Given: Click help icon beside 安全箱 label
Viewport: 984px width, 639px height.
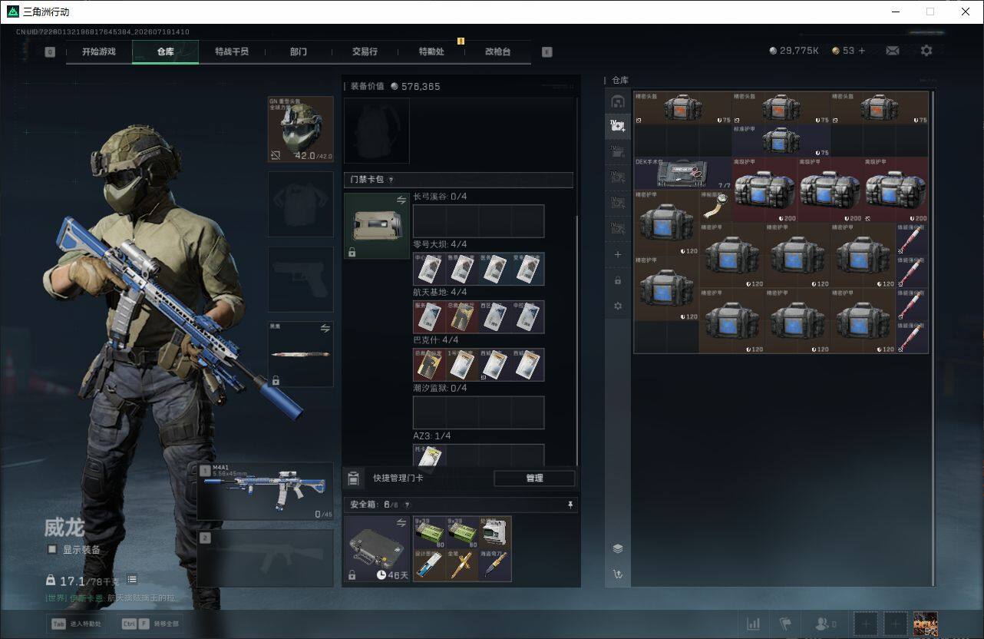Looking at the screenshot, I should [x=407, y=505].
